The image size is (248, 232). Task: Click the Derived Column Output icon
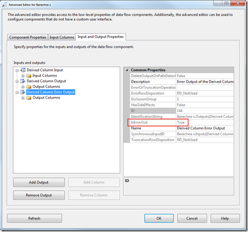coord(23,81)
